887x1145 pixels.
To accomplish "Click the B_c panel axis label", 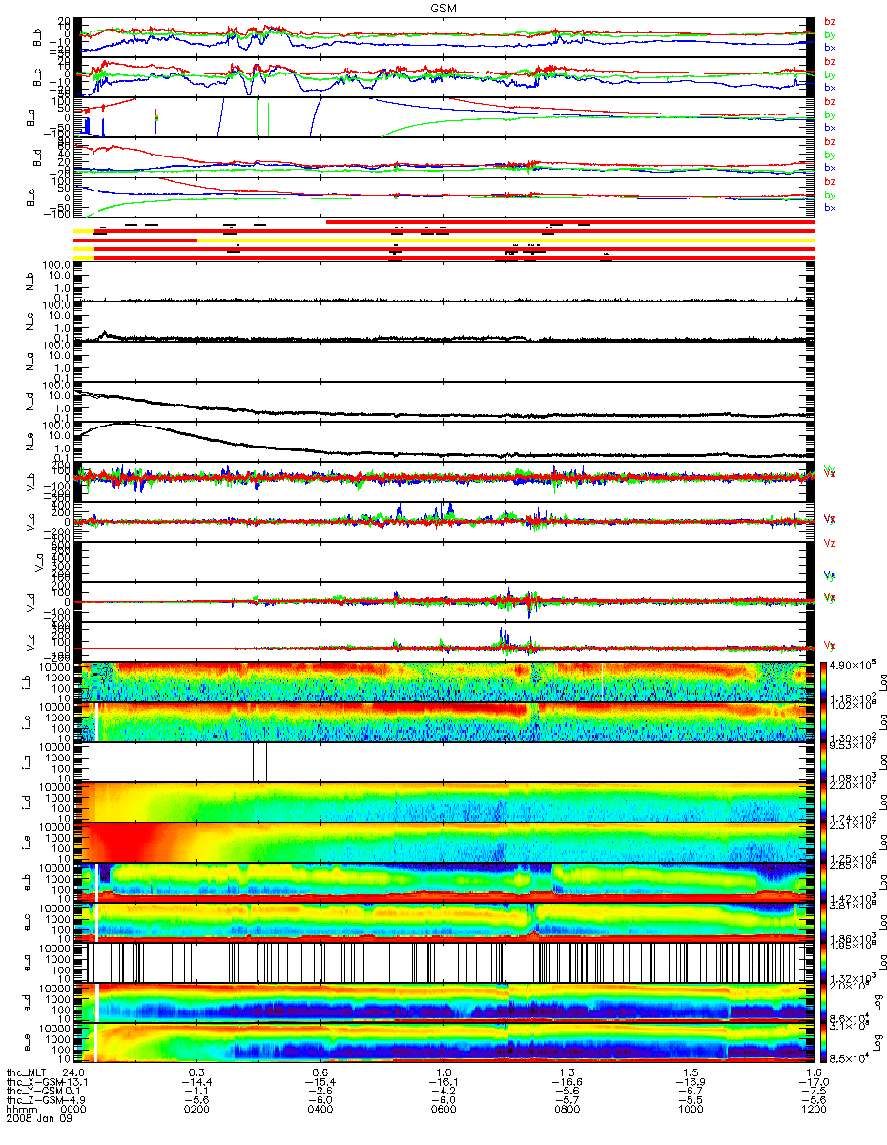I will click(39, 76).
